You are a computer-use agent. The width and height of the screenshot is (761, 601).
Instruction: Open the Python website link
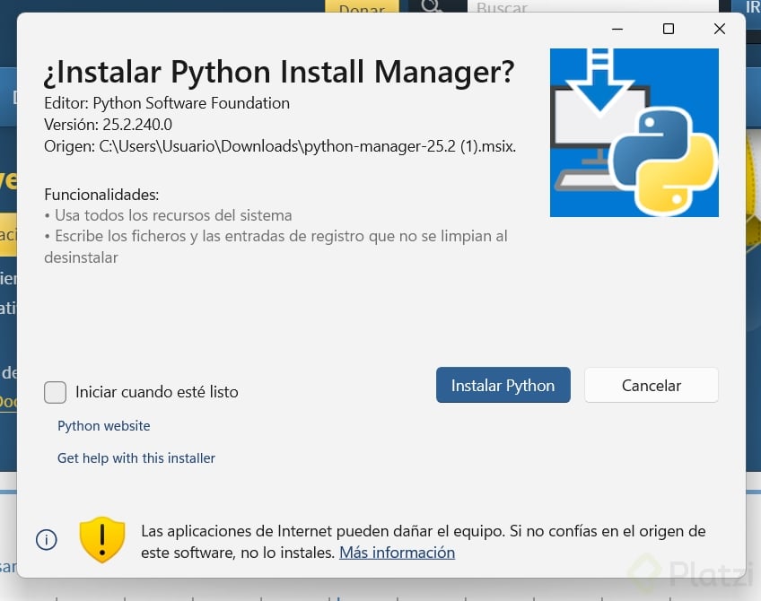(104, 426)
